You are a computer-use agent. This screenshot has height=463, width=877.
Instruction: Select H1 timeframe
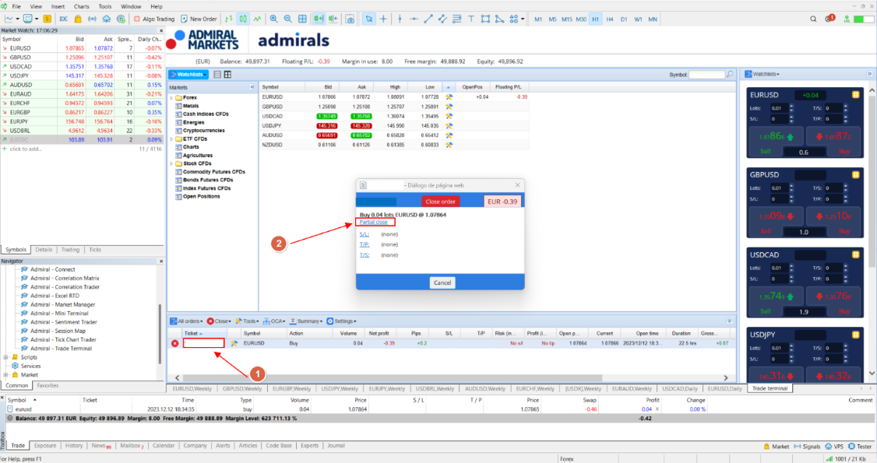[595, 19]
